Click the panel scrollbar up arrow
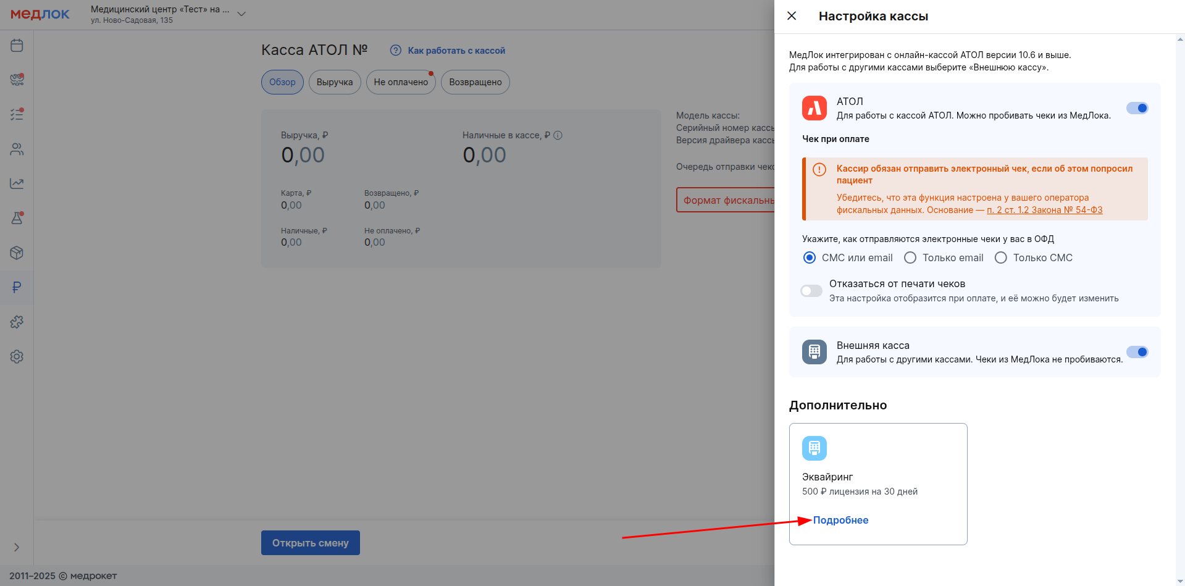1185x586 pixels. click(1180, 39)
